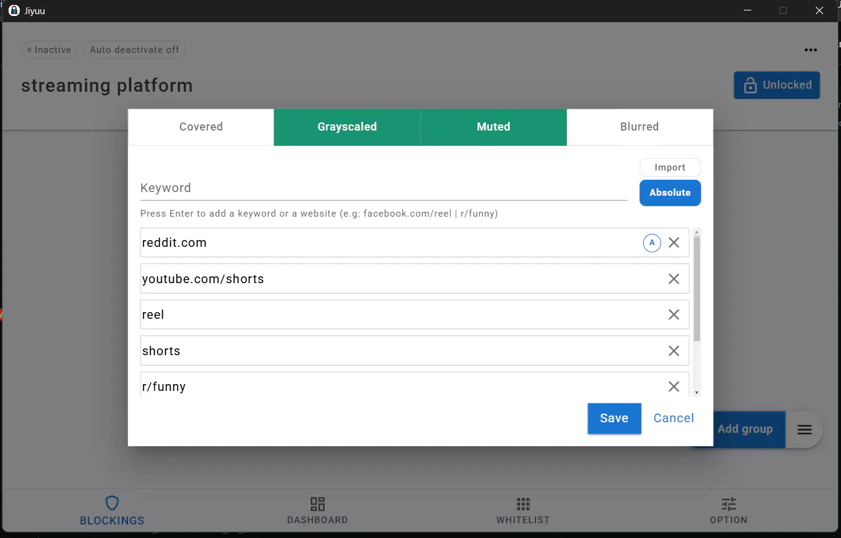Toggle the Absolute keyword mode button
Image resolution: width=841 pixels, height=538 pixels.
coord(670,193)
